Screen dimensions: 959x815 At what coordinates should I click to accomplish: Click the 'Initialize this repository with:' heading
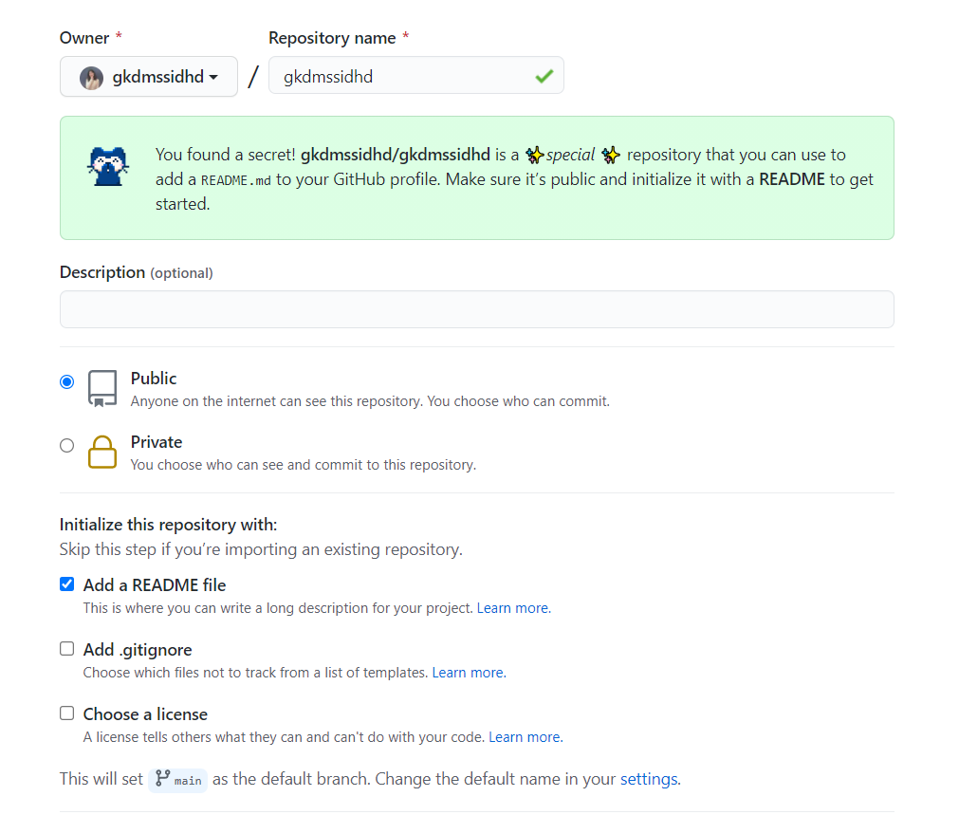tap(168, 525)
